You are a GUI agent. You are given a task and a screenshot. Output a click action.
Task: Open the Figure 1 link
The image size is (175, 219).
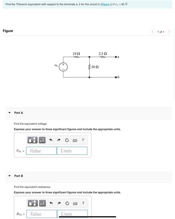tap(106, 4)
